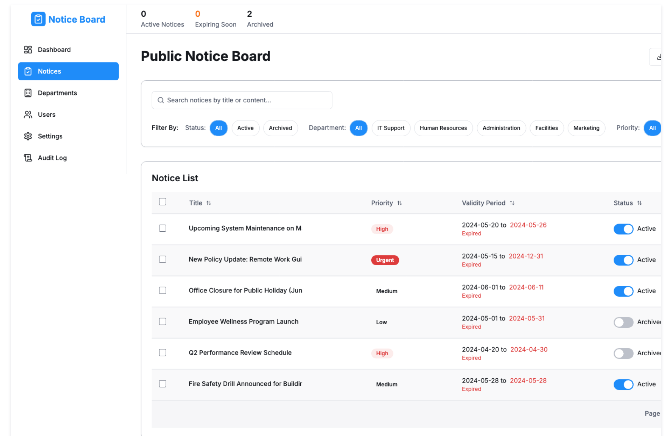Screen dimensions: 672x436
Task: Enable the Employee Wellness Program Launch toggle
Action: click(623, 322)
